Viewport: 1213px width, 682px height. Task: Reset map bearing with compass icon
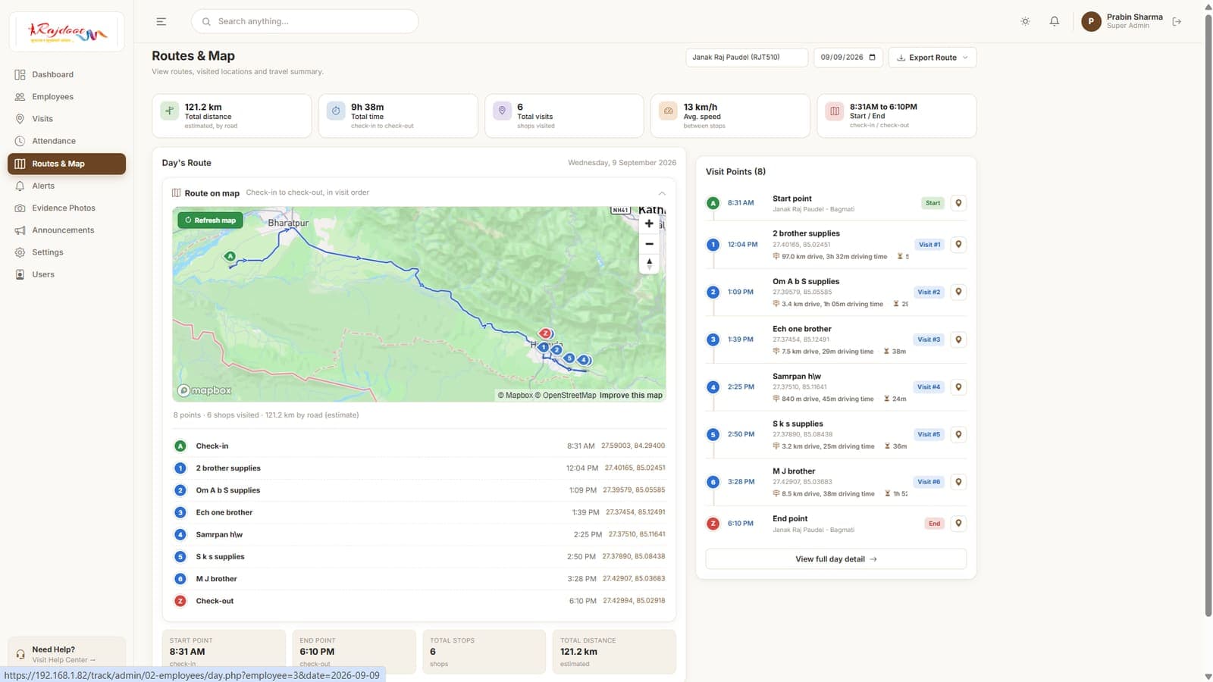pos(649,264)
